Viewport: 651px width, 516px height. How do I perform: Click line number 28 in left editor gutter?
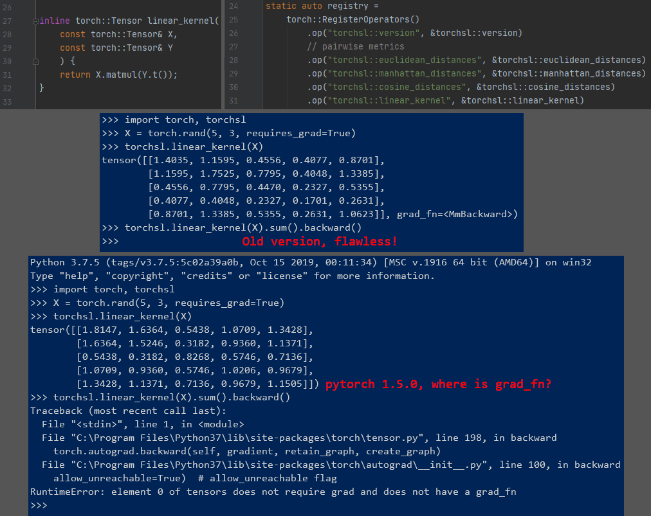pos(8,35)
